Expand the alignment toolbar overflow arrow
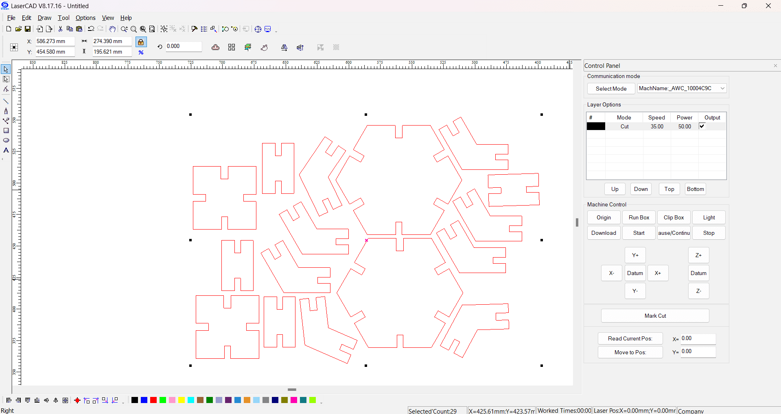Screen dimensions: 781x414 pyautogui.click(x=123, y=402)
